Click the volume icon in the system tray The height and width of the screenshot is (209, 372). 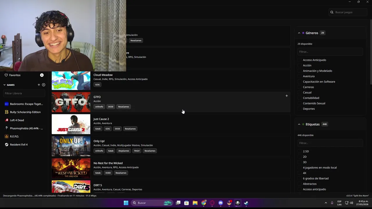(351, 203)
